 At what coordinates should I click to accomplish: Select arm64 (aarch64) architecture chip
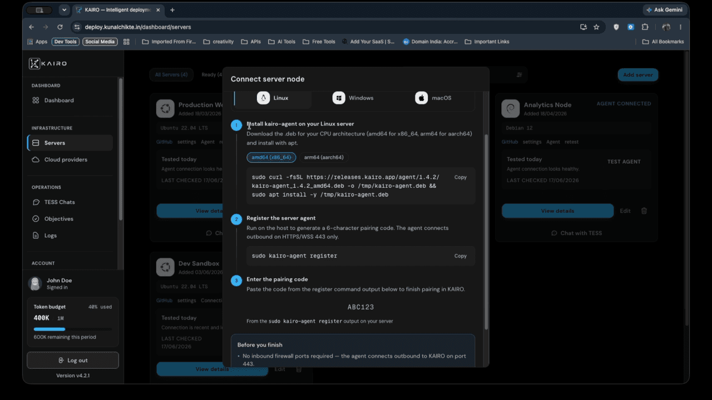324,157
